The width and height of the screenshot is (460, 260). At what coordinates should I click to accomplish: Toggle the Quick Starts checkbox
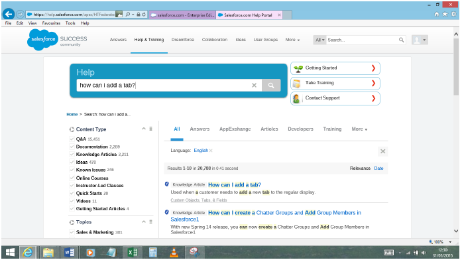tap(72, 193)
